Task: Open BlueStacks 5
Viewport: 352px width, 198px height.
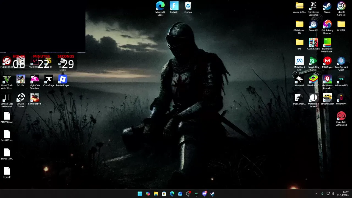Action: (313, 81)
